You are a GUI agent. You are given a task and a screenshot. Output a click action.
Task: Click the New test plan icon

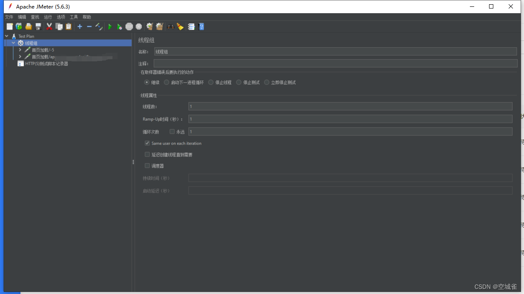point(9,26)
